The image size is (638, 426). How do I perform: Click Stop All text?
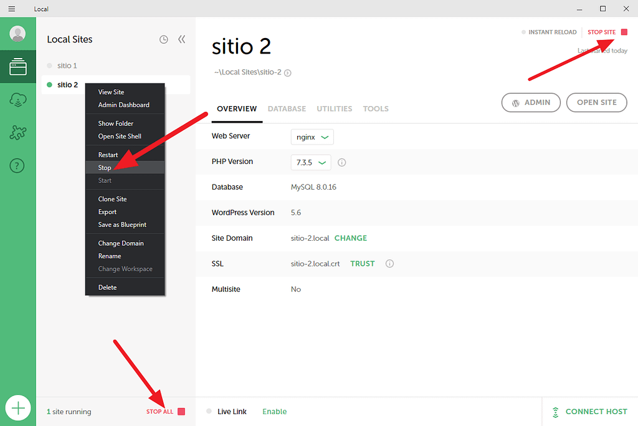159,412
